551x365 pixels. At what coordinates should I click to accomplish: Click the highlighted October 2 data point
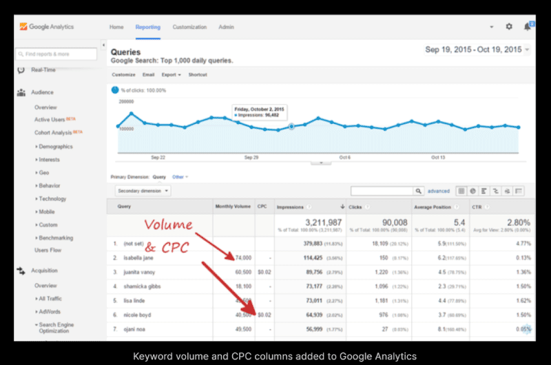(291, 127)
